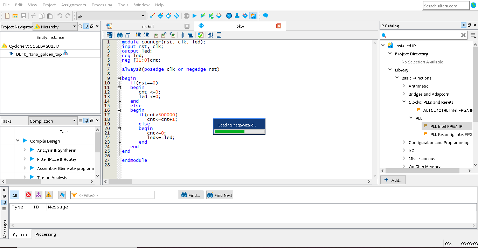Viewport: 478px width, 248px height.
Task: Open the Timing Analyzer clock icon
Action: pos(229,16)
